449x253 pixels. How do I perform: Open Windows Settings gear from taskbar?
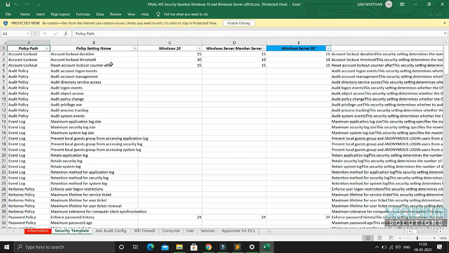coord(252,247)
